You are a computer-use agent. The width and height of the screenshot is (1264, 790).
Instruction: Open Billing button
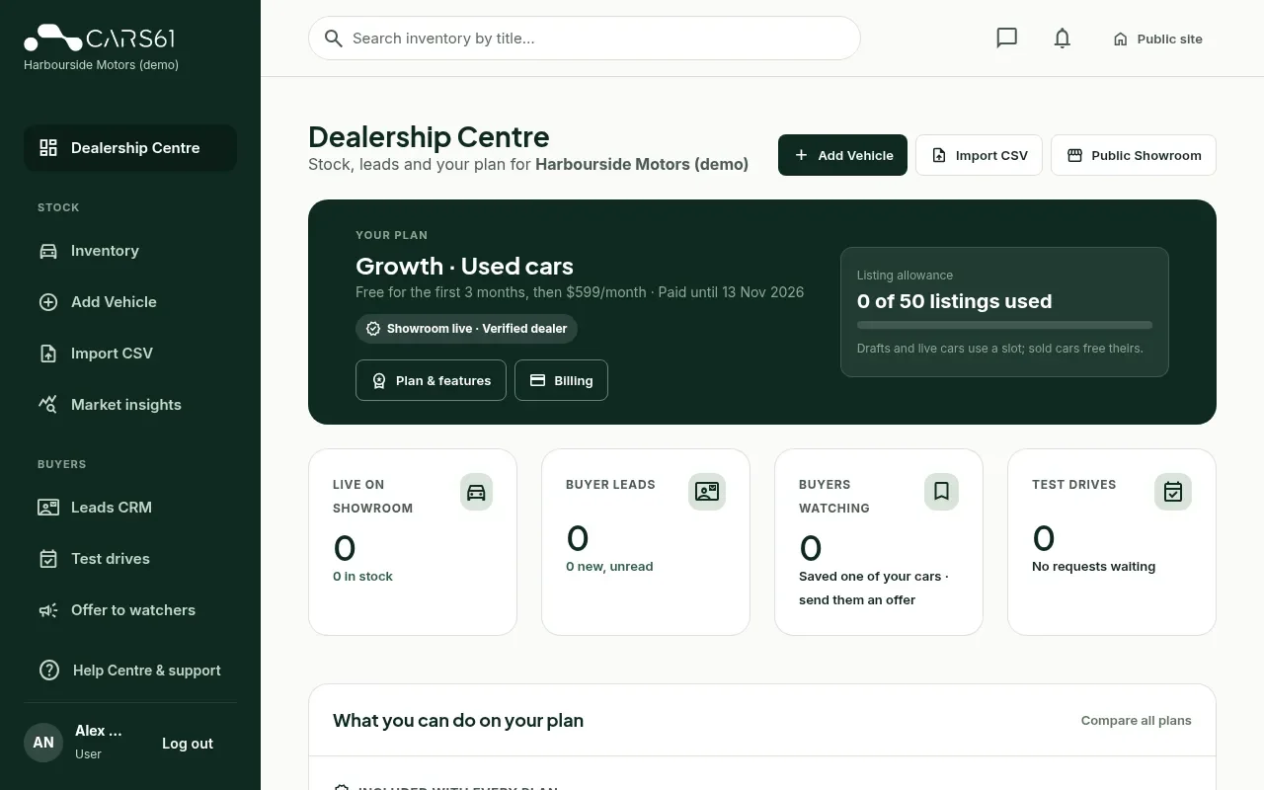pos(561,380)
